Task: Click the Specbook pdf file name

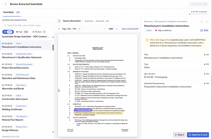Action: click(97, 21)
